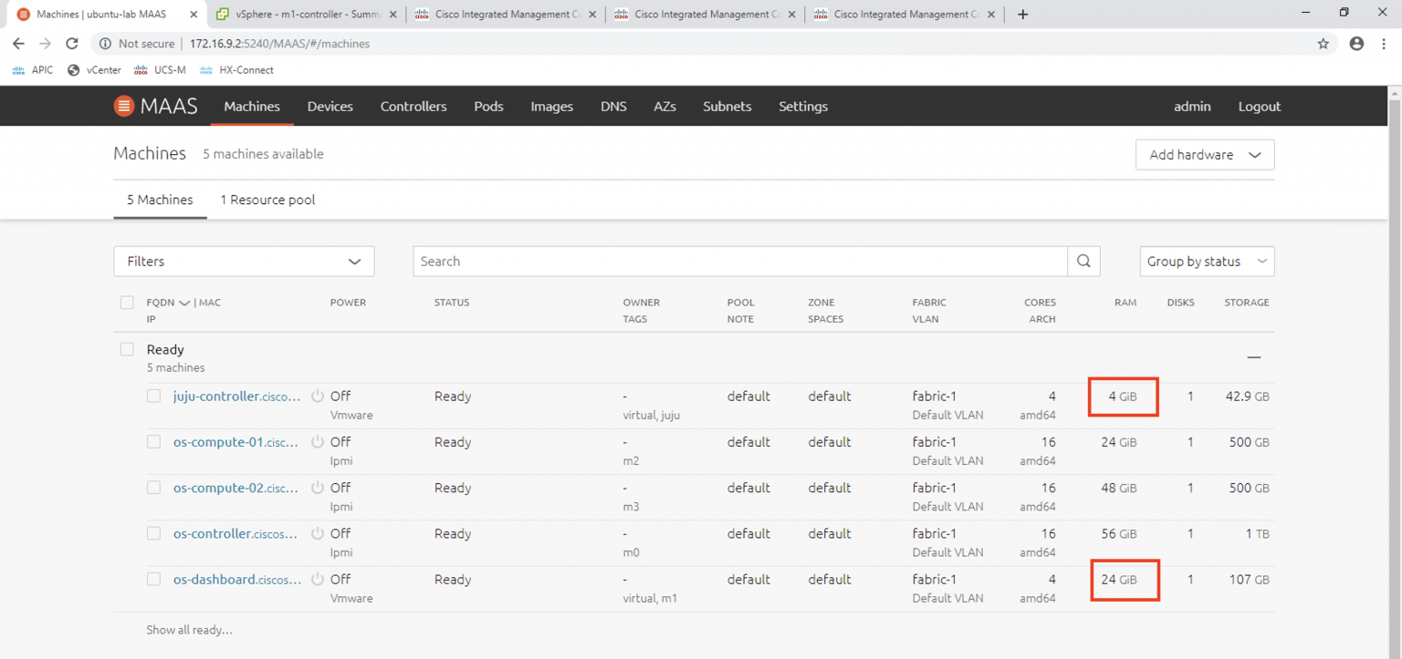Screen dimensions: 1402x659
Task: Click the search magnifier icon
Action: point(1083,261)
